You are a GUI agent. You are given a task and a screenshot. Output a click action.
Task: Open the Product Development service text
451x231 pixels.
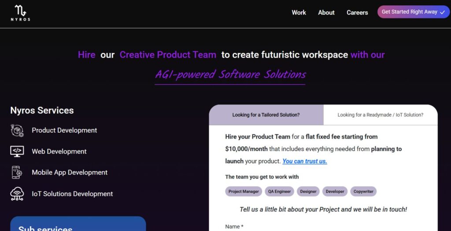(64, 130)
